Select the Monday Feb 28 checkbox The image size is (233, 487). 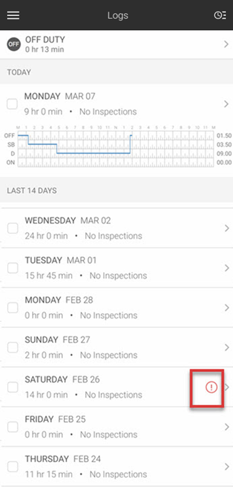[x=13, y=308]
